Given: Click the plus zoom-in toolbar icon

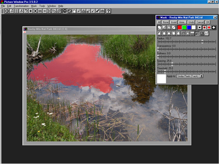Looking at the screenshot, I should point(31,11).
